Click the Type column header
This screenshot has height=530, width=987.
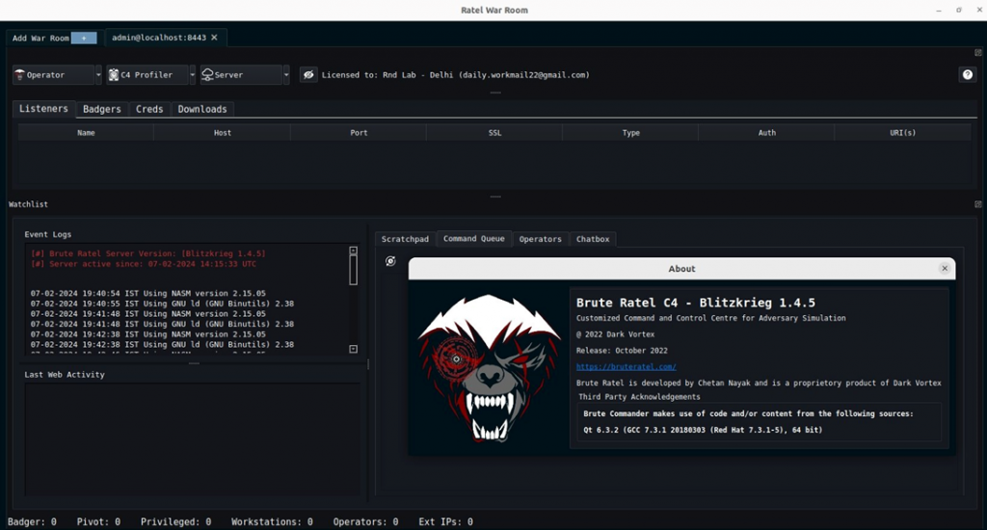point(630,133)
